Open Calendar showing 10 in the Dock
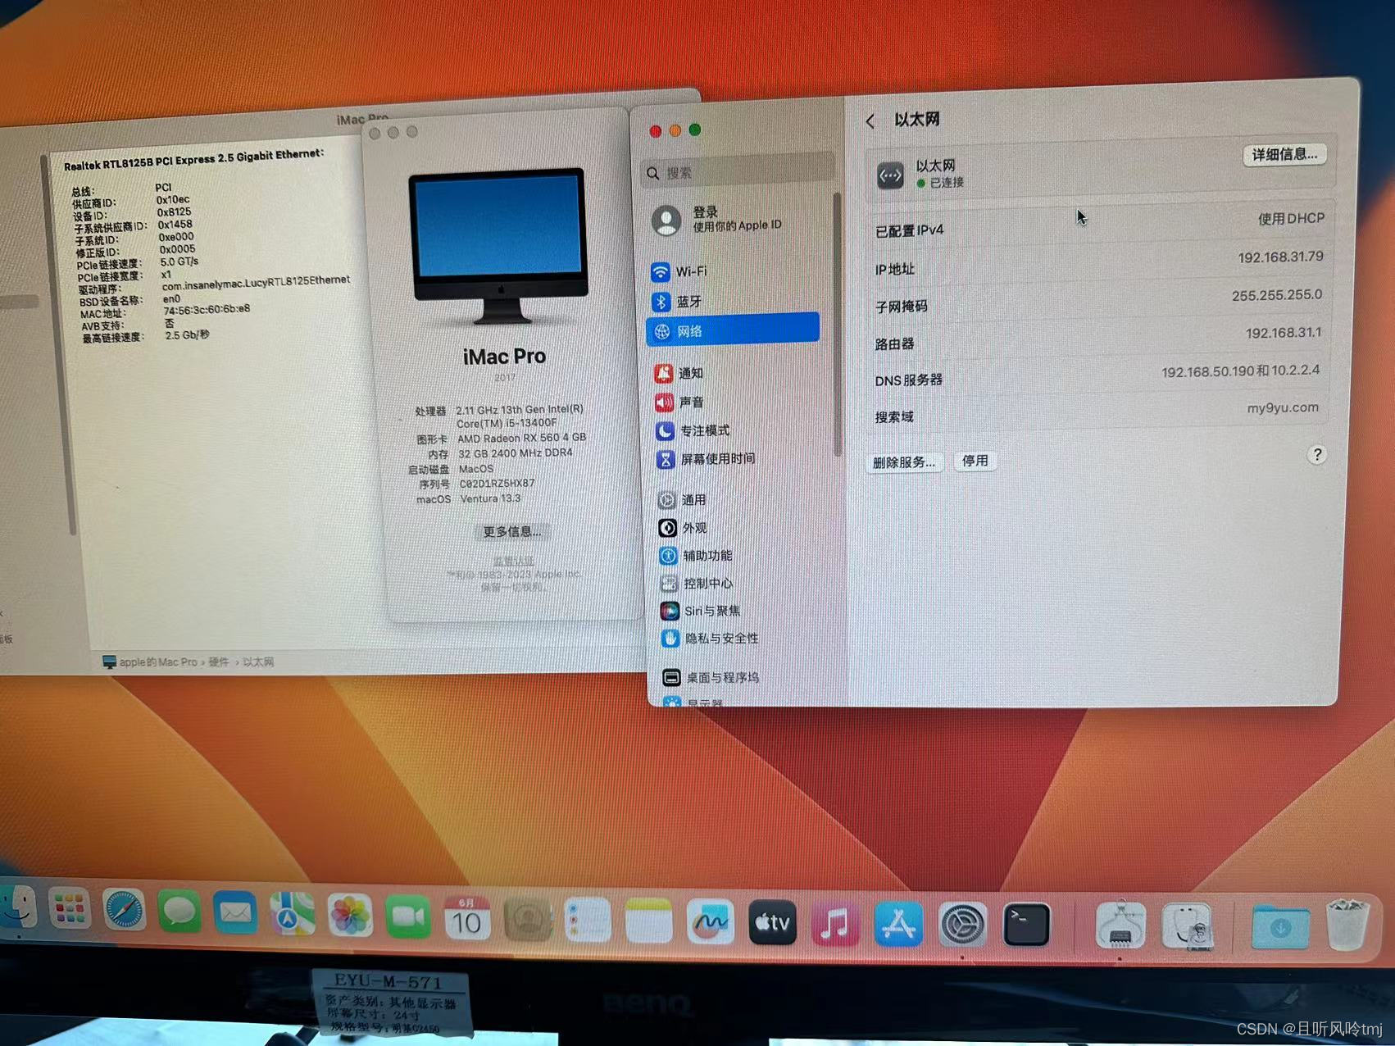The image size is (1395, 1046). (x=466, y=919)
